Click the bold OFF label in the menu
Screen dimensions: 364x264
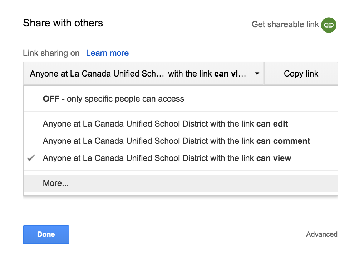[x=51, y=99]
